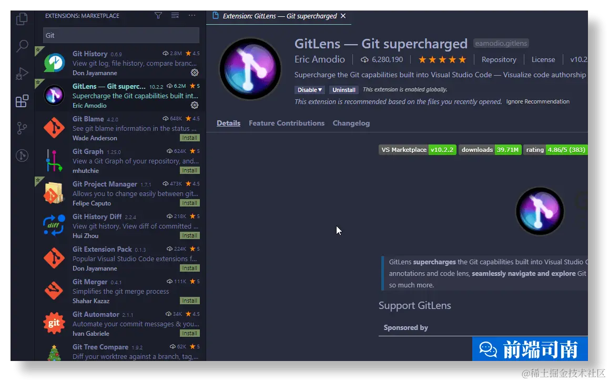
Task: Click the Git Tree Compare tree icon
Action: click(x=54, y=353)
